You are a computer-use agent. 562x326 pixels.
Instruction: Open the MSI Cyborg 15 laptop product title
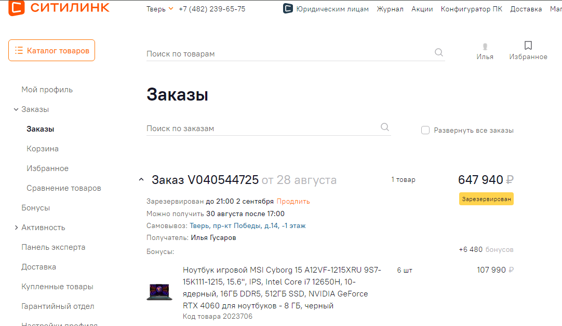click(x=282, y=288)
